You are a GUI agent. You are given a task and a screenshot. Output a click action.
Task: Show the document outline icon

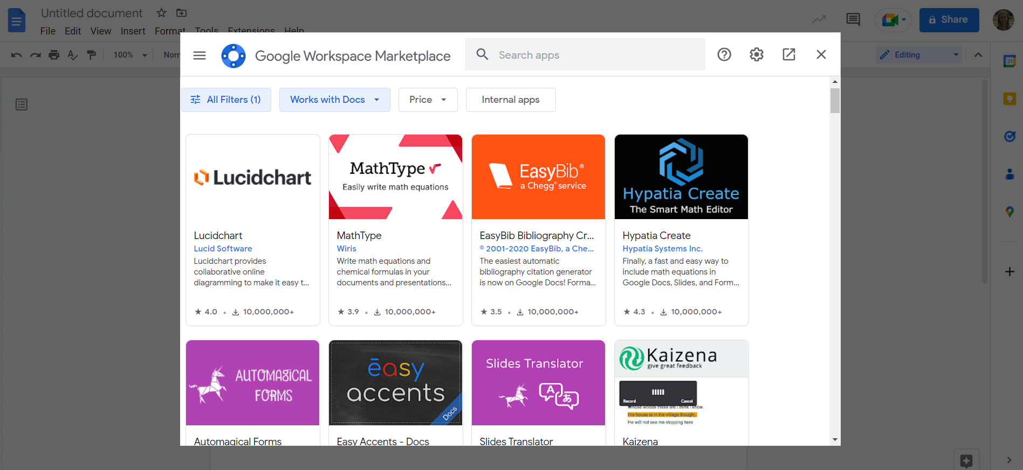[x=22, y=104]
